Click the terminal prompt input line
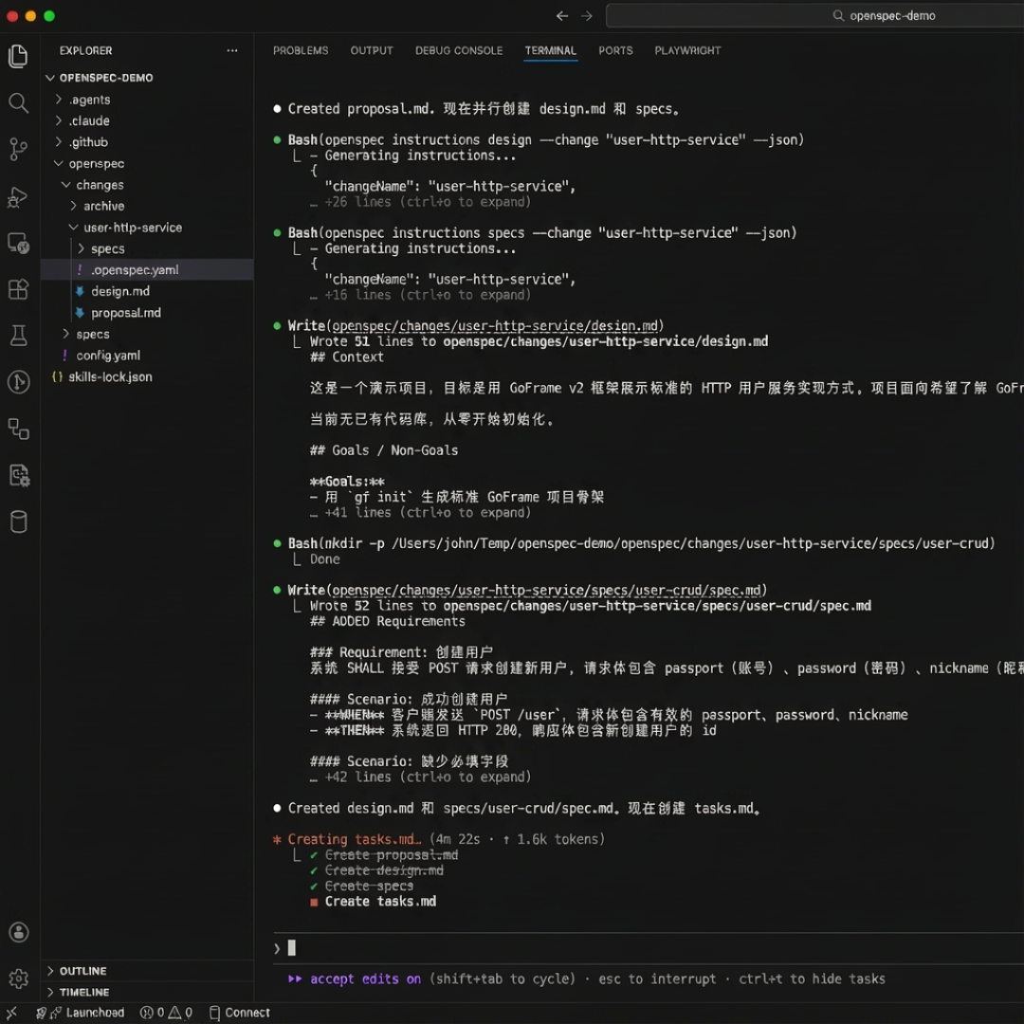This screenshot has width=1024, height=1024. pyautogui.click(x=648, y=947)
